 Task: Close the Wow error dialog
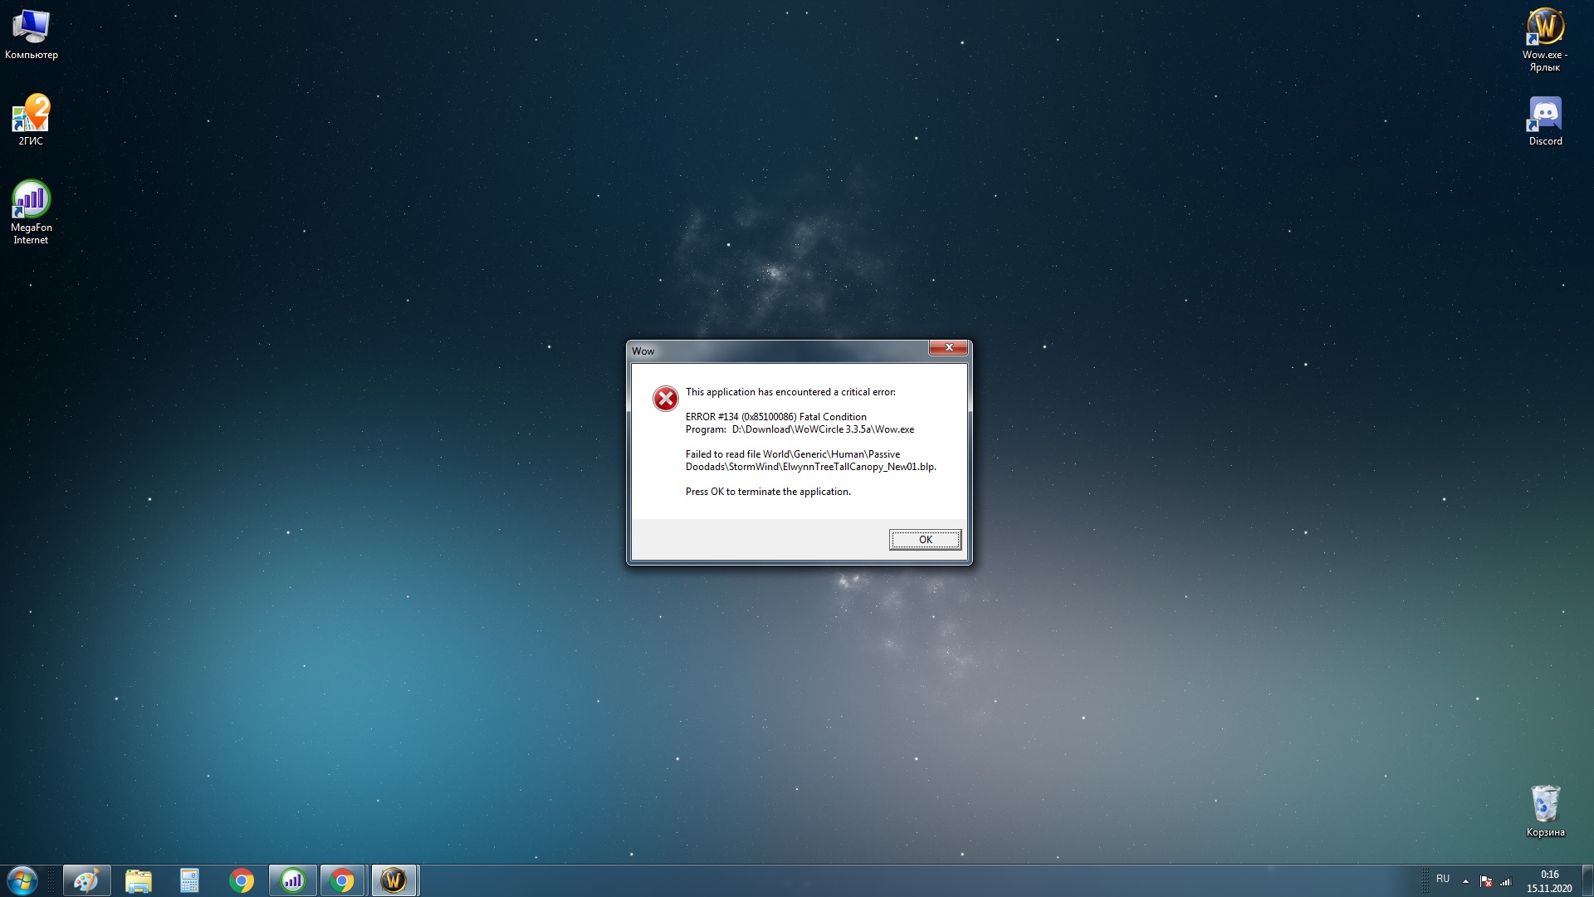point(948,347)
